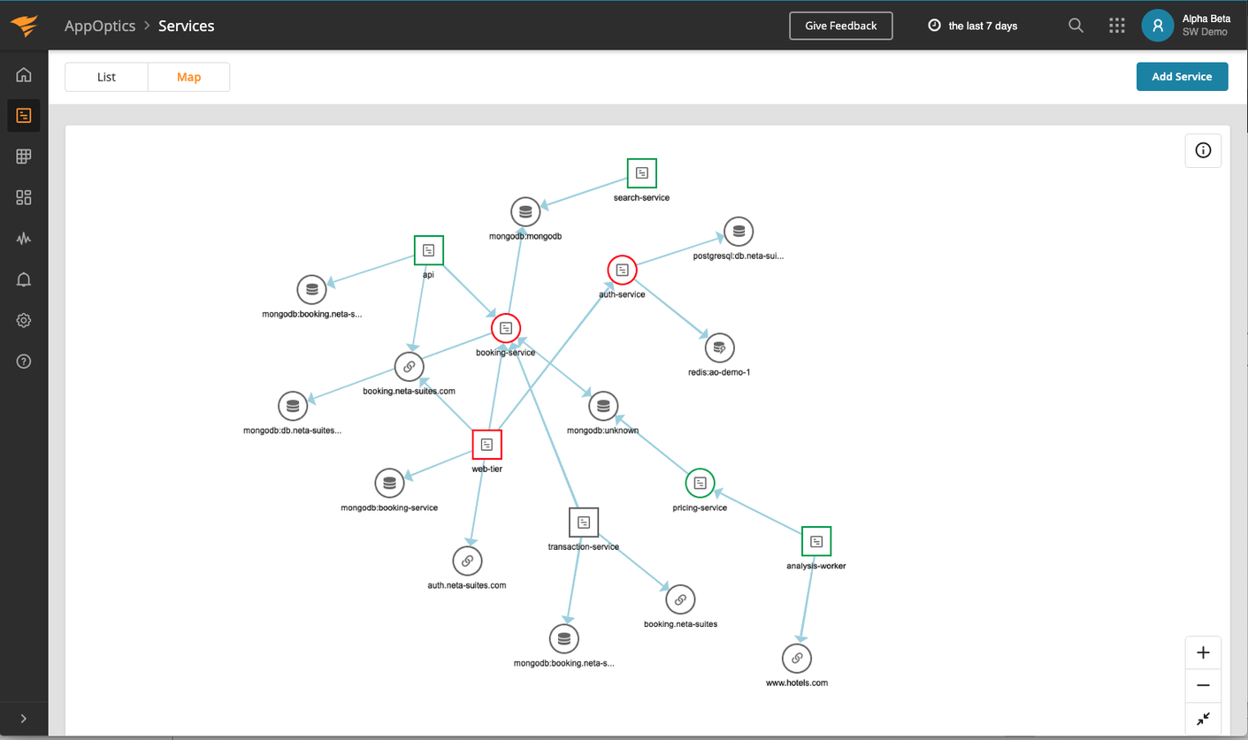Open Alerts via the bell icon
The height and width of the screenshot is (740, 1248).
(23, 278)
